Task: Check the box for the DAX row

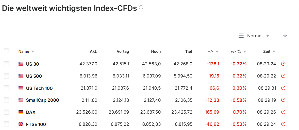Action: (6, 112)
